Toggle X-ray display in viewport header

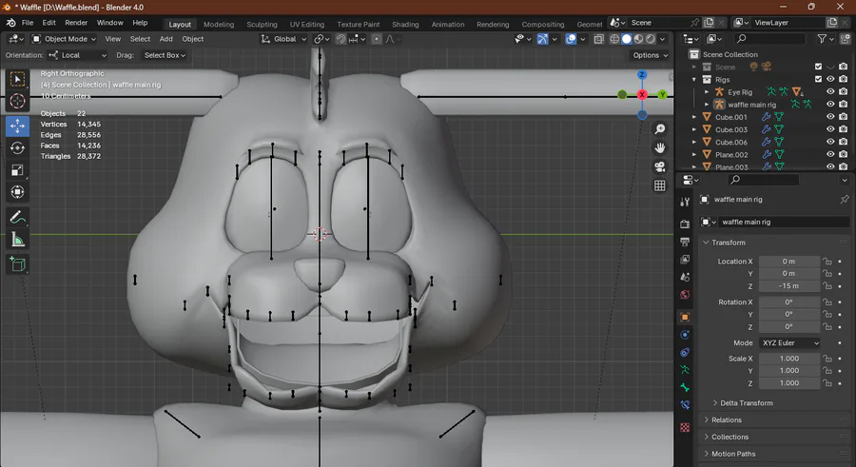(599, 39)
